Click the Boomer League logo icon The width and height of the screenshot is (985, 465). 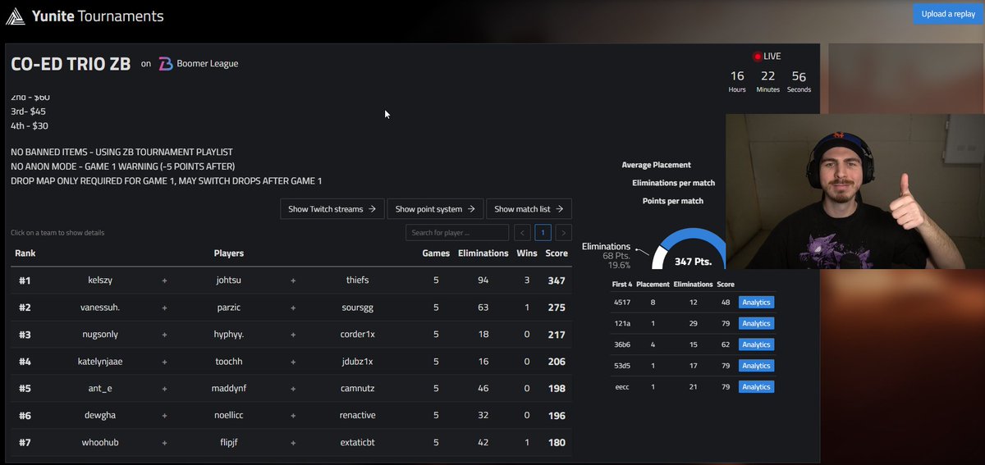[165, 64]
